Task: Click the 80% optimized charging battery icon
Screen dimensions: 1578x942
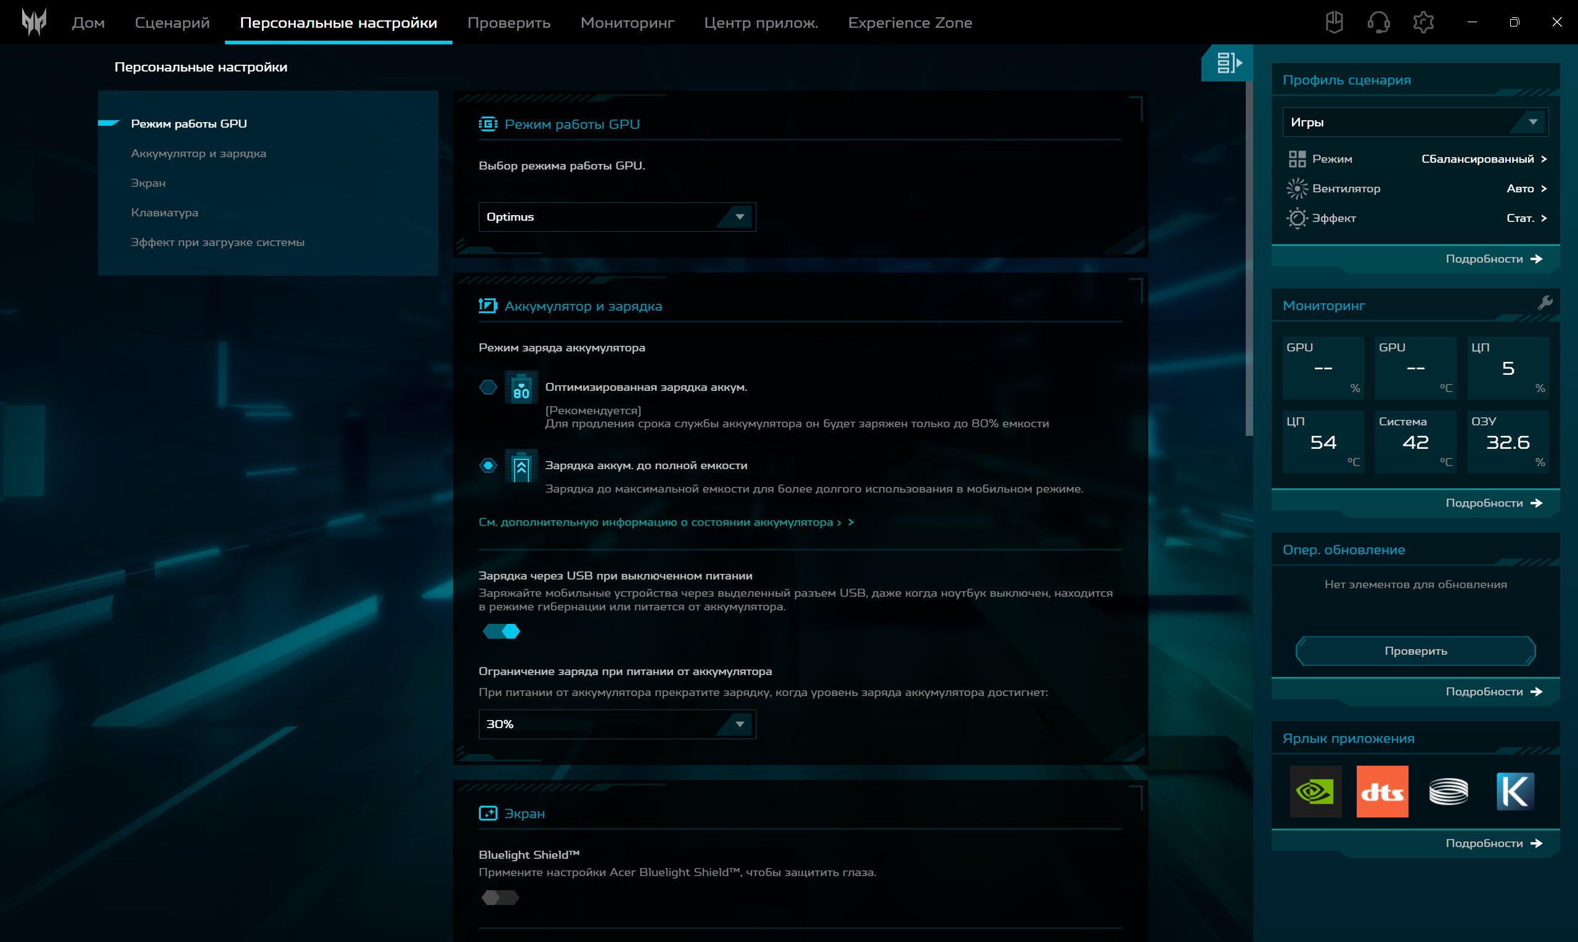Action: coord(521,387)
